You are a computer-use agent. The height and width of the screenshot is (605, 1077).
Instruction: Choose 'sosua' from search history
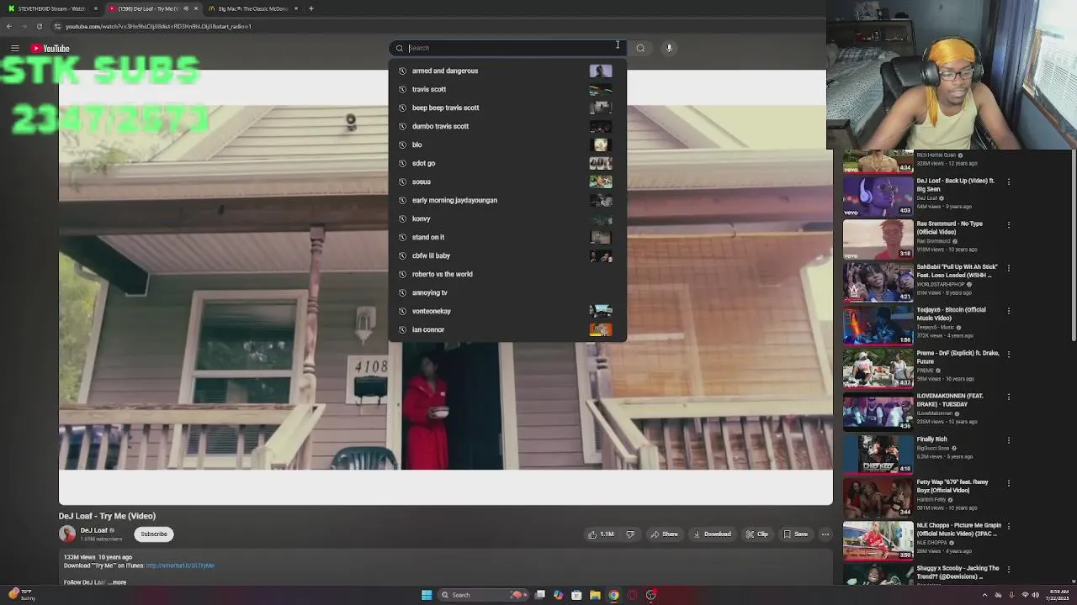pyautogui.click(x=507, y=181)
